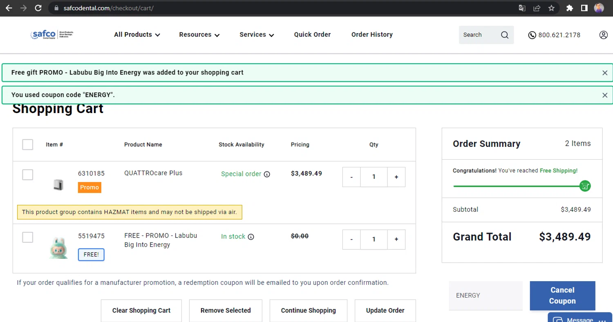Expand the Services menu
Viewport: 613px width, 322px height.
(257, 35)
